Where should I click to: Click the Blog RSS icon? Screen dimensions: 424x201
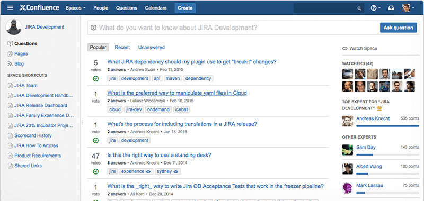pos(10,64)
